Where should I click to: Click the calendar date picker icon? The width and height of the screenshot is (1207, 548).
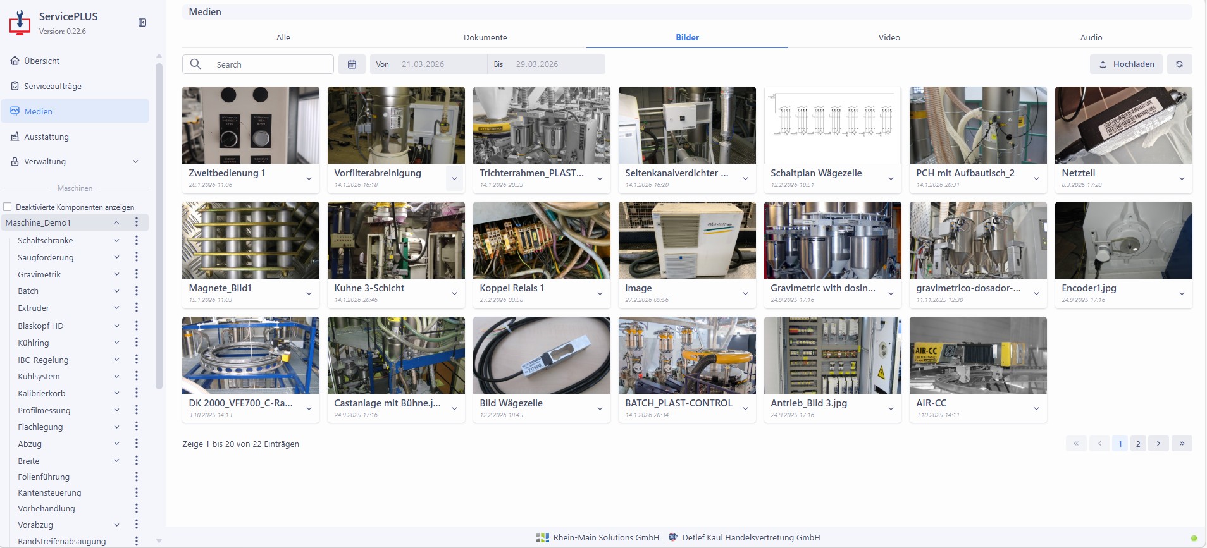pyautogui.click(x=352, y=64)
